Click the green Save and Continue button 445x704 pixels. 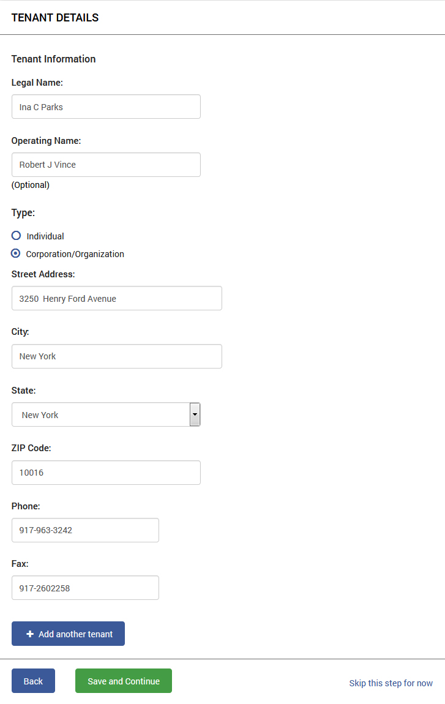click(124, 681)
